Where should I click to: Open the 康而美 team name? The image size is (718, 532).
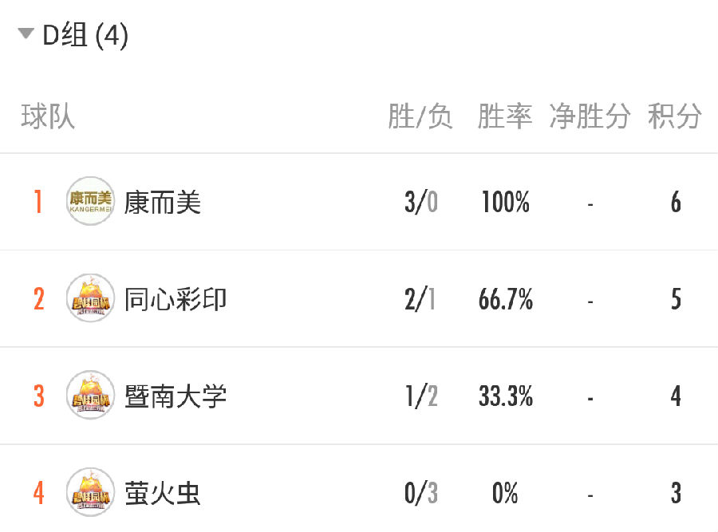coord(163,202)
